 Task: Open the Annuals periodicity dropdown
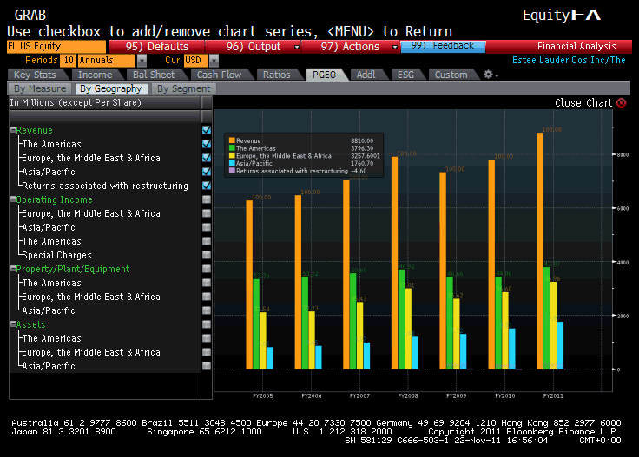tap(142, 61)
